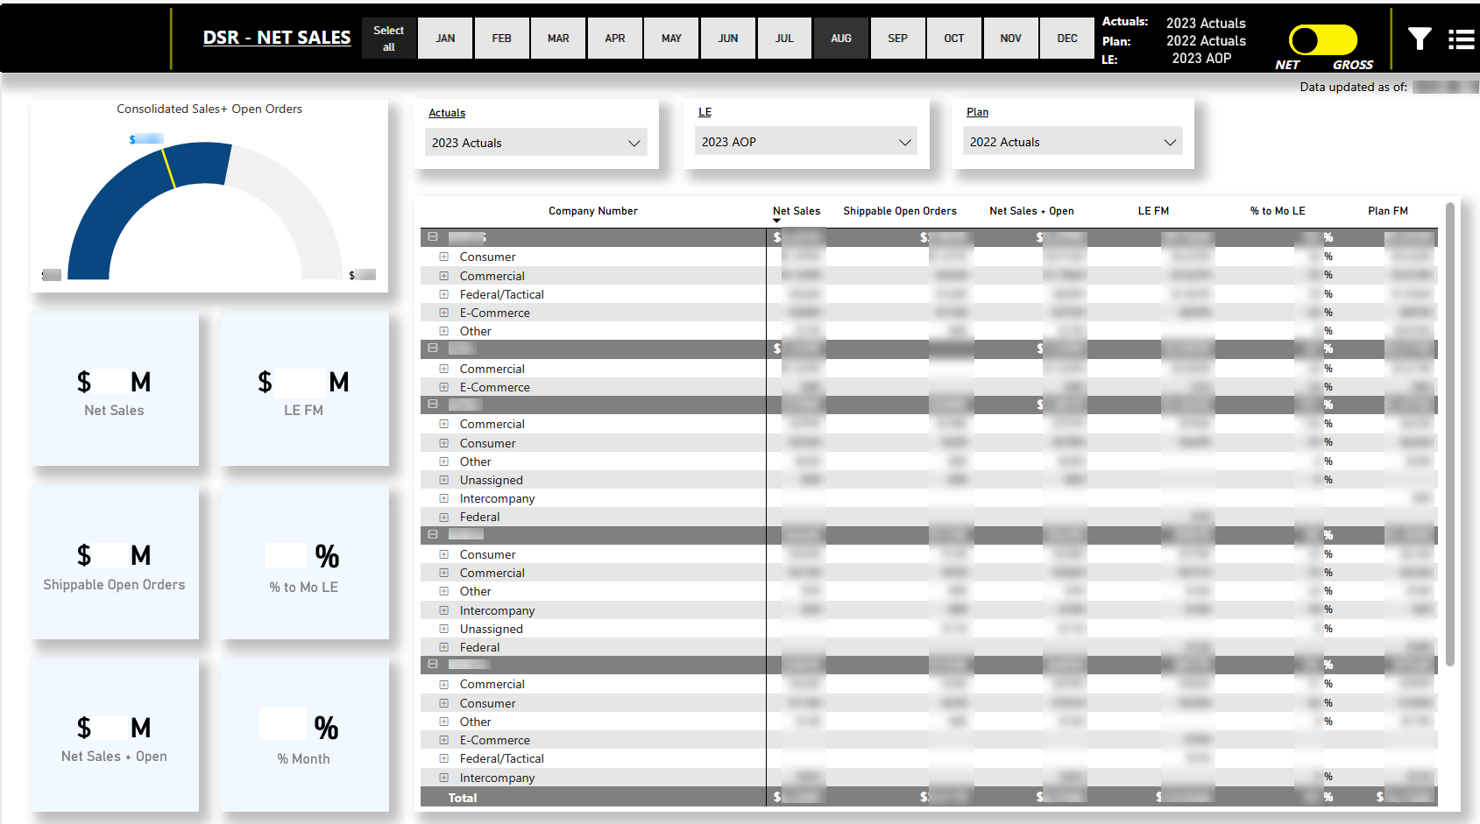Choose the SEP month button
This screenshot has width=1480, height=824.
pyautogui.click(x=897, y=39)
